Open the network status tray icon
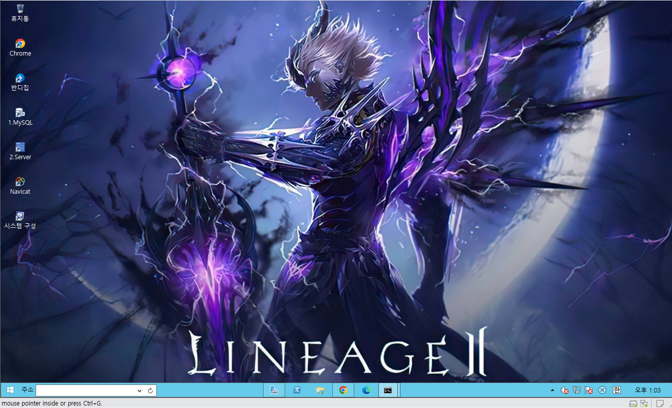 pos(577,390)
